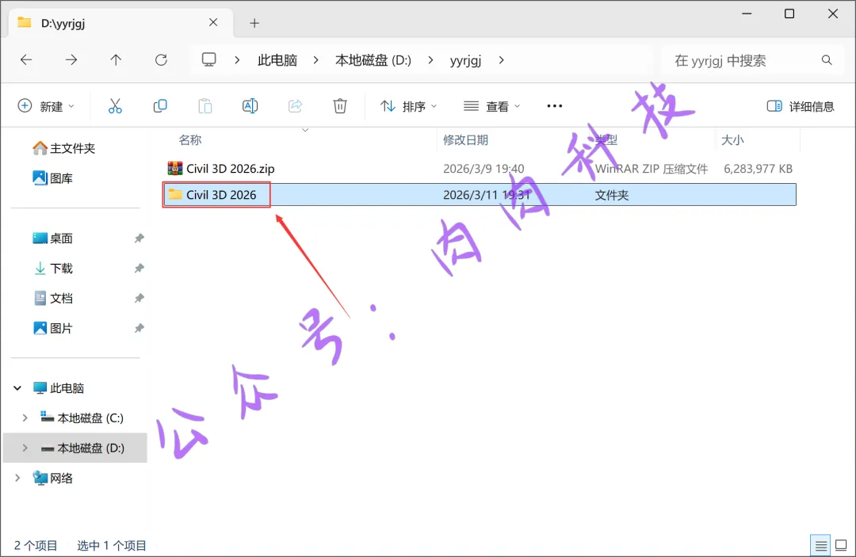Open 图库 in the sidebar
Screen dimensions: 856x557
pos(53,177)
